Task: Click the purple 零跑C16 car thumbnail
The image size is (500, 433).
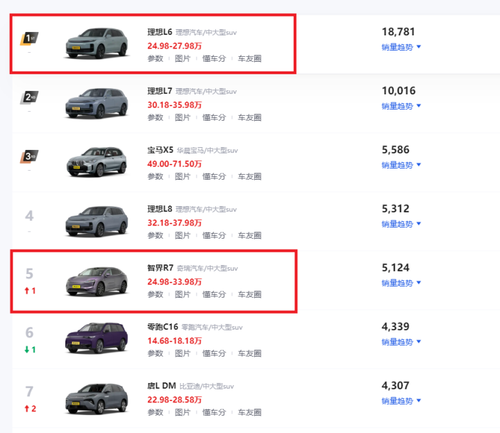Action: tap(97, 338)
